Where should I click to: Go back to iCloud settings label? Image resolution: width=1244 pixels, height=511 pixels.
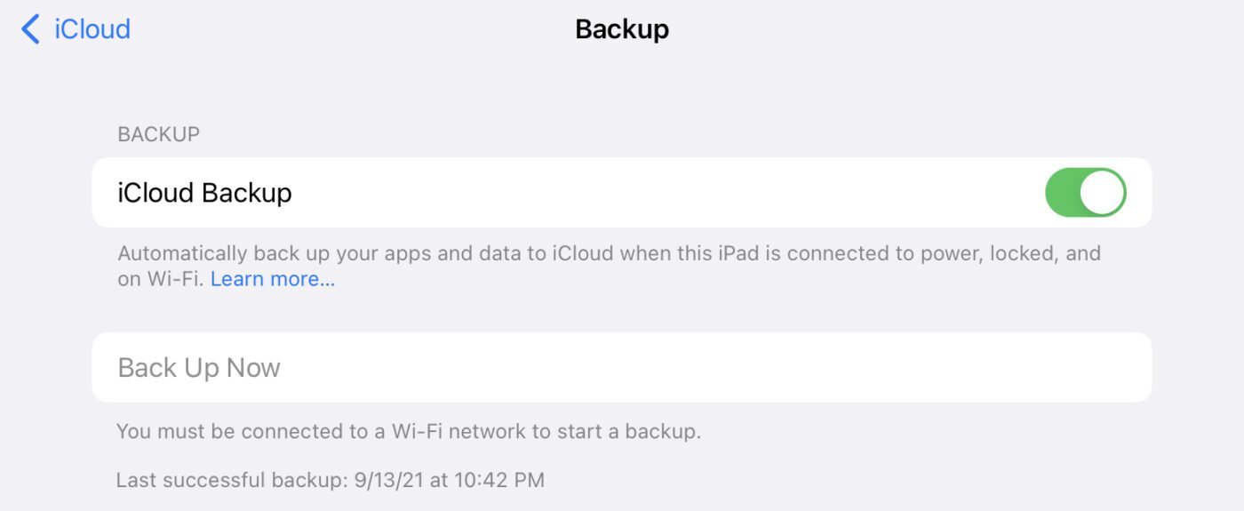click(x=92, y=29)
